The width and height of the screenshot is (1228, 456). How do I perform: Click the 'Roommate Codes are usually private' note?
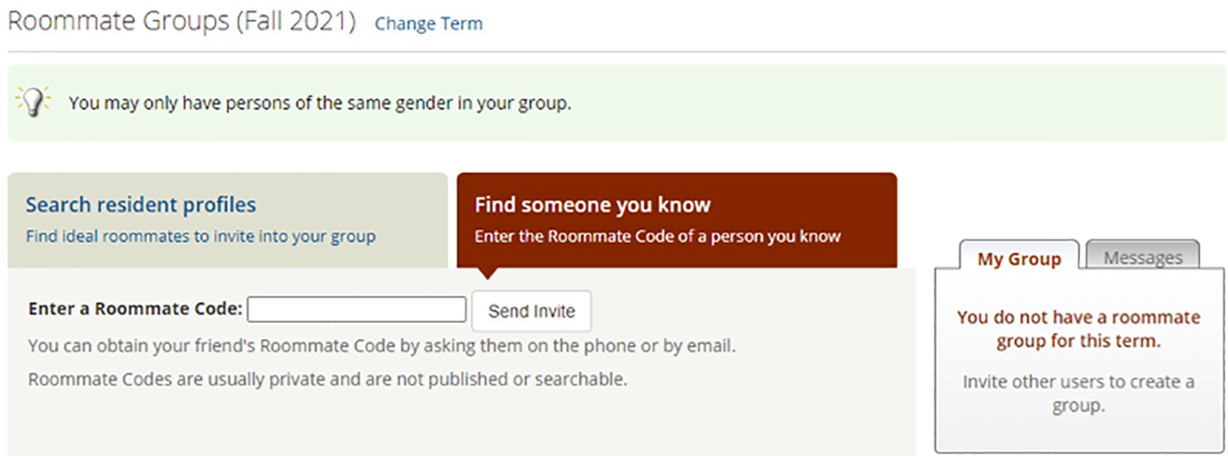(327, 379)
